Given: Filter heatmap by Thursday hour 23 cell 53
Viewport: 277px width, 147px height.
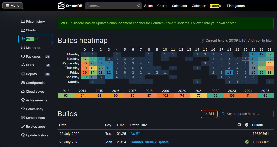Looking at the screenshot, I should [269, 68].
